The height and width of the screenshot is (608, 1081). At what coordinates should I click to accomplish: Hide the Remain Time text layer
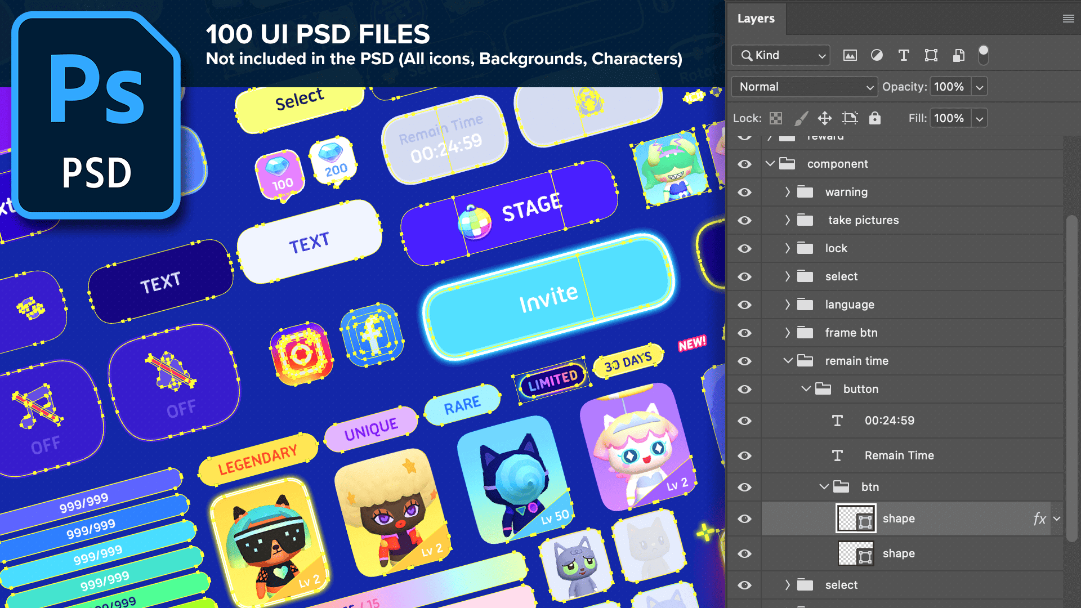coord(744,455)
